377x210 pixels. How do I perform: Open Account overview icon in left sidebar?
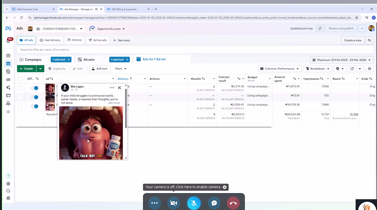point(8,55)
